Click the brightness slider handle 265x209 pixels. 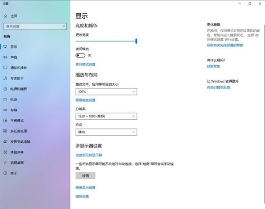[x=136, y=41]
